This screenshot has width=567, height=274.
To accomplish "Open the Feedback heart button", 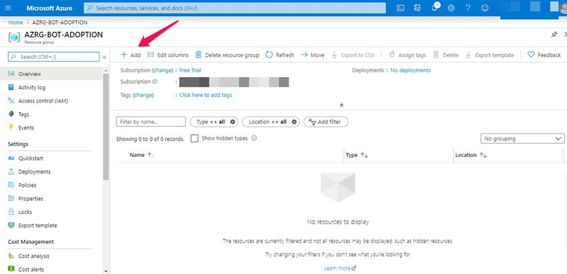I will tap(544, 55).
